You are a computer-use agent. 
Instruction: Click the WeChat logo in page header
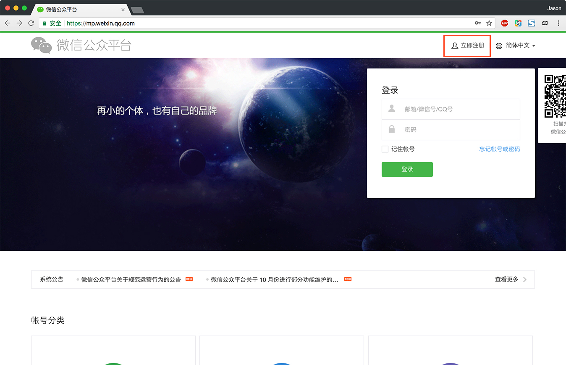[41, 45]
